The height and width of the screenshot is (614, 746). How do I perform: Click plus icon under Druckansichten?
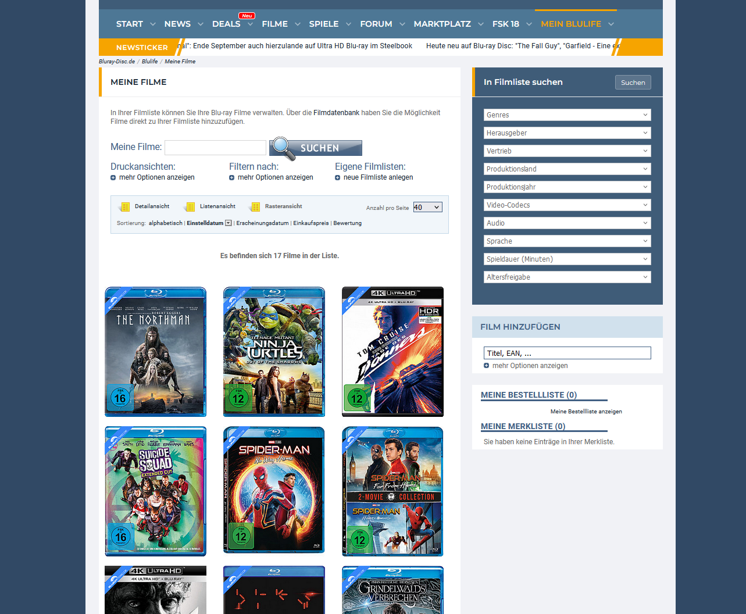(x=113, y=178)
